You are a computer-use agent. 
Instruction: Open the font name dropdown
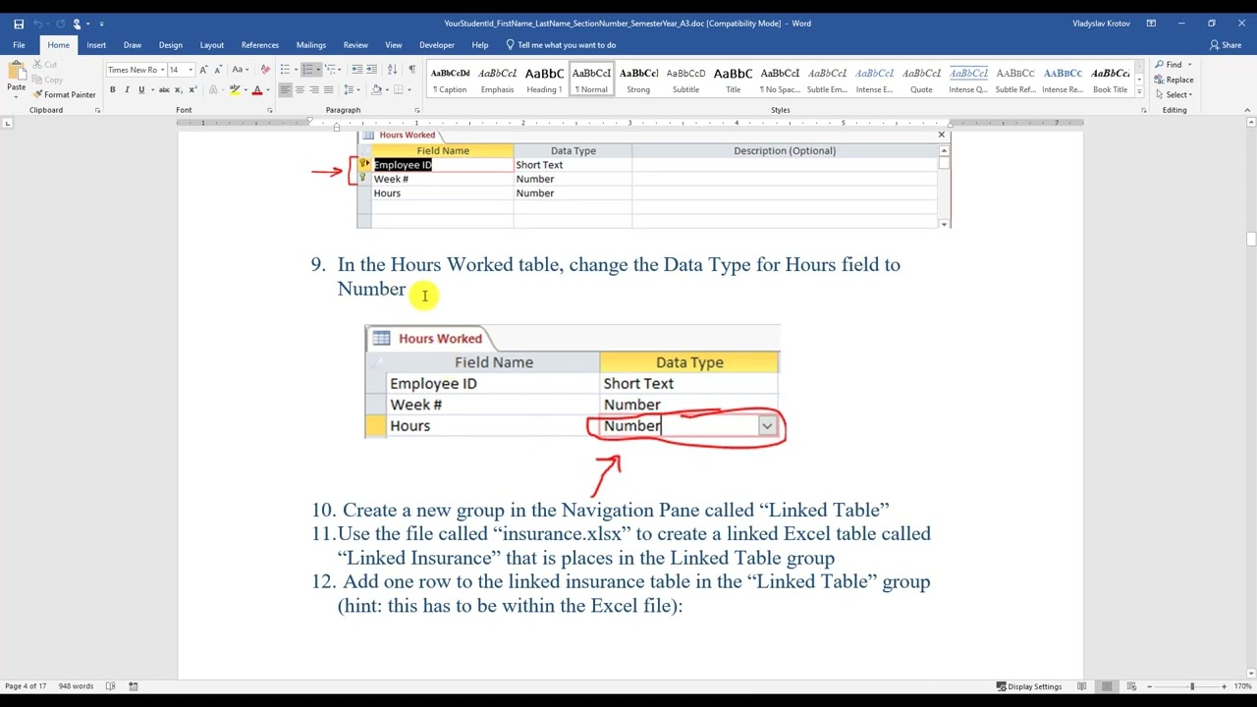click(162, 70)
